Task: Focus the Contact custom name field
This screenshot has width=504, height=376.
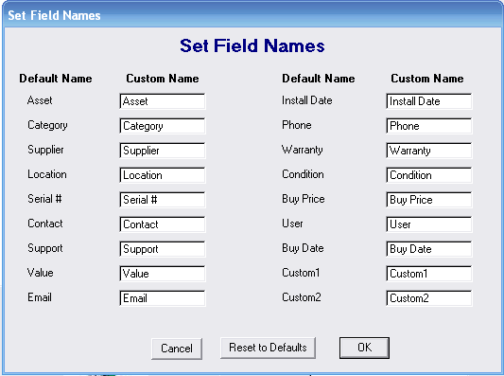Action: (x=163, y=224)
